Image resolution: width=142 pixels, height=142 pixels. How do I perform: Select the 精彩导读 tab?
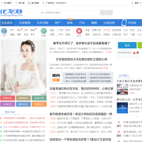(x=10, y=112)
